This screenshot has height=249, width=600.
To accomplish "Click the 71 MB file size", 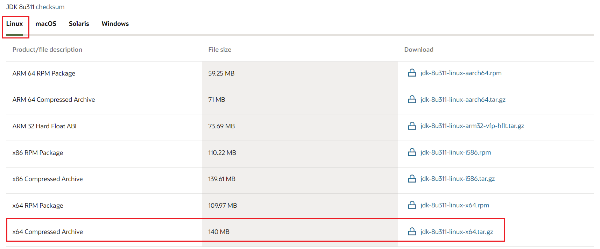I will [217, 100].
